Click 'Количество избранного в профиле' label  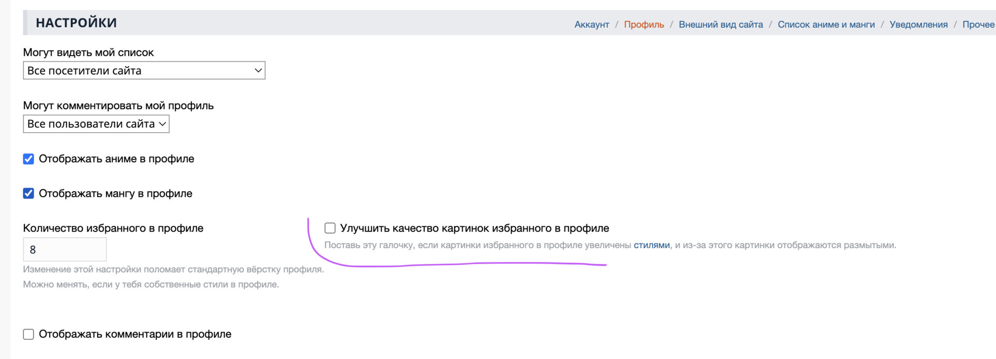(113, 228)
